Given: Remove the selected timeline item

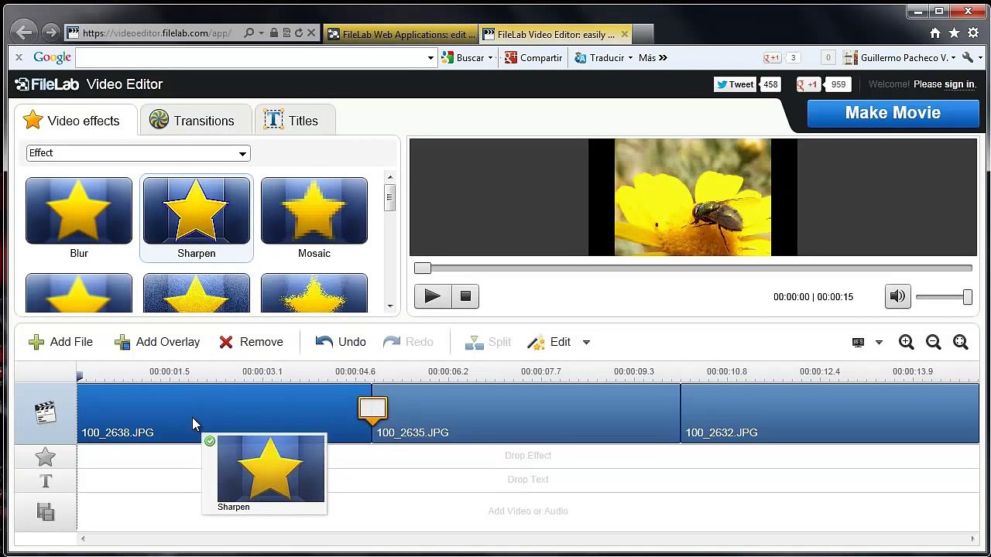Looking at the screenshot, I should pyautogui.click(x=251, y=342).
